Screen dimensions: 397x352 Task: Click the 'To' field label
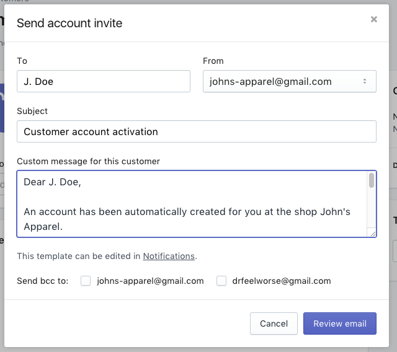pos(22,61)
